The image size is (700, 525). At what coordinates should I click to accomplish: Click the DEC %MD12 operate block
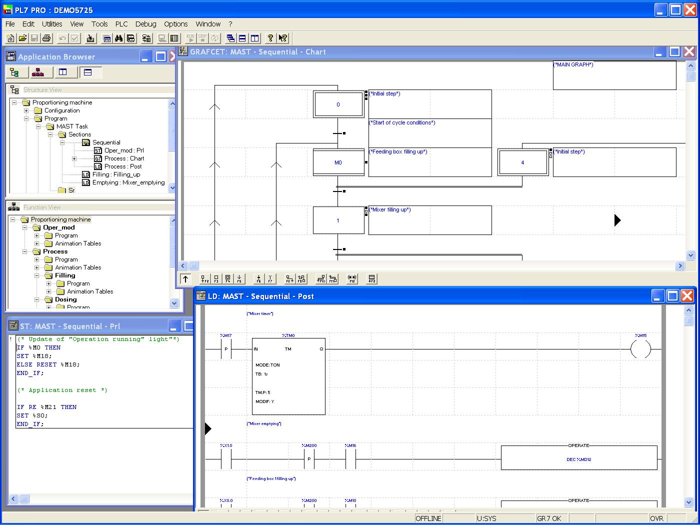pos(579,457)
